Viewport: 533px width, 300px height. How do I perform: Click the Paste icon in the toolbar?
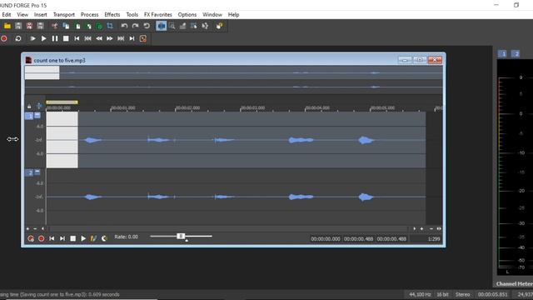(x=77, y=26)
